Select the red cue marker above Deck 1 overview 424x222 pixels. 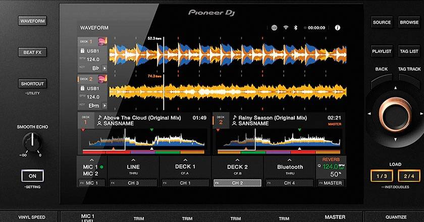click(83, 130)
